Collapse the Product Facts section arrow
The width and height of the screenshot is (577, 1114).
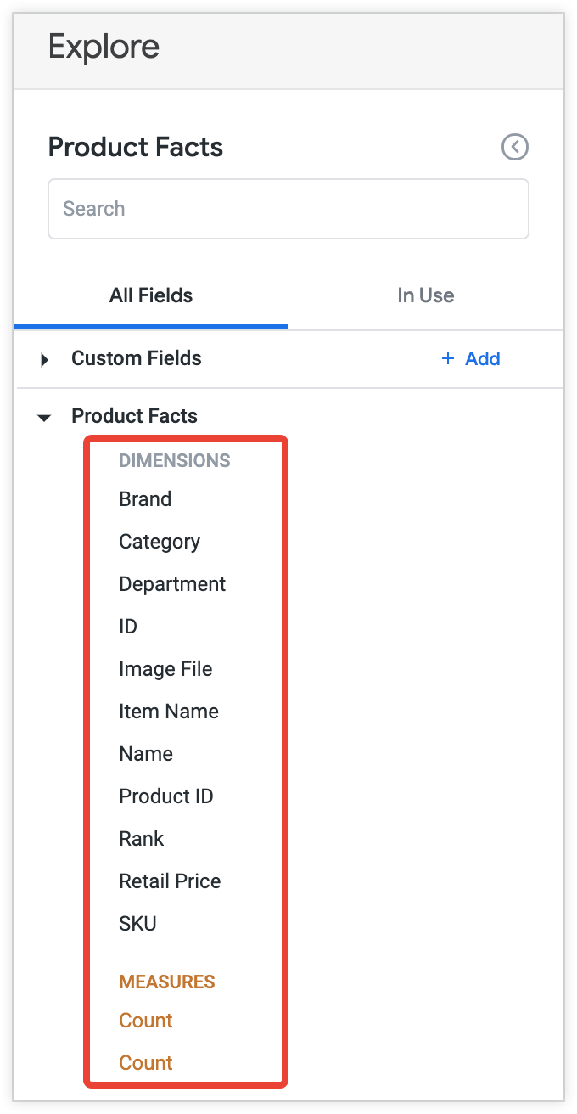point(43,416)
